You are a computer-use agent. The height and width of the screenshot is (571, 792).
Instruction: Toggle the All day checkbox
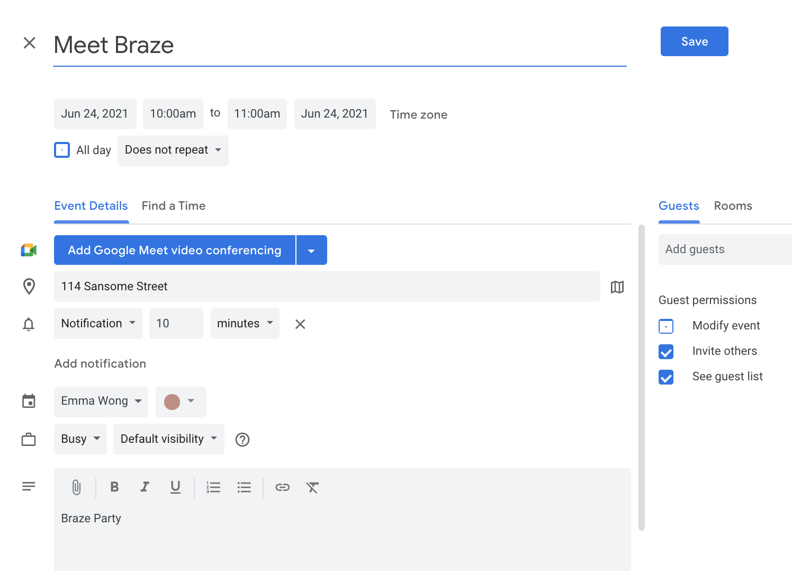[62, 150]
